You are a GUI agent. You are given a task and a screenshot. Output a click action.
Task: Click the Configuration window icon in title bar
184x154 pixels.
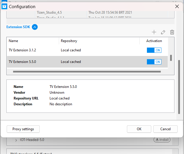pyautogui.click(x=4, y=6)
